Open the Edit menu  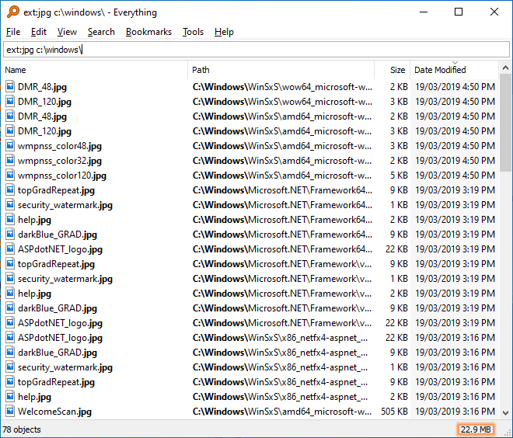39,32
